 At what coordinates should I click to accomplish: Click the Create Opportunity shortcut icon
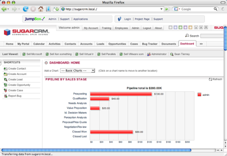[5, 85]
